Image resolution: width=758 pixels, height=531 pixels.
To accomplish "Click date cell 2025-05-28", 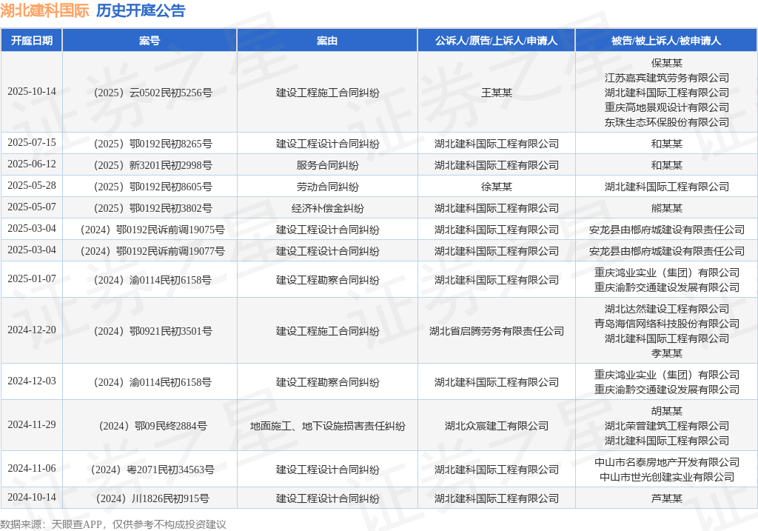I will (x=31, y=185).
